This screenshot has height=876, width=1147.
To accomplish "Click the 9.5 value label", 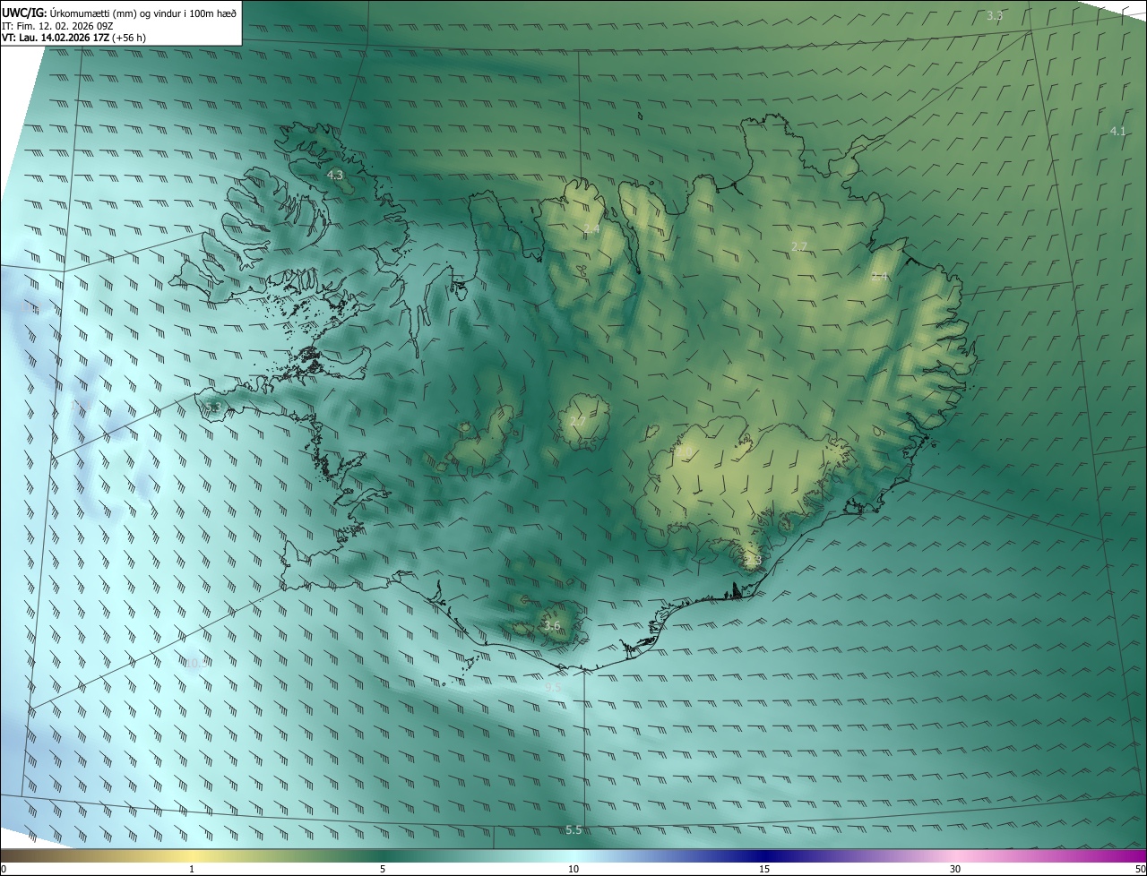I will pos(552,687).
